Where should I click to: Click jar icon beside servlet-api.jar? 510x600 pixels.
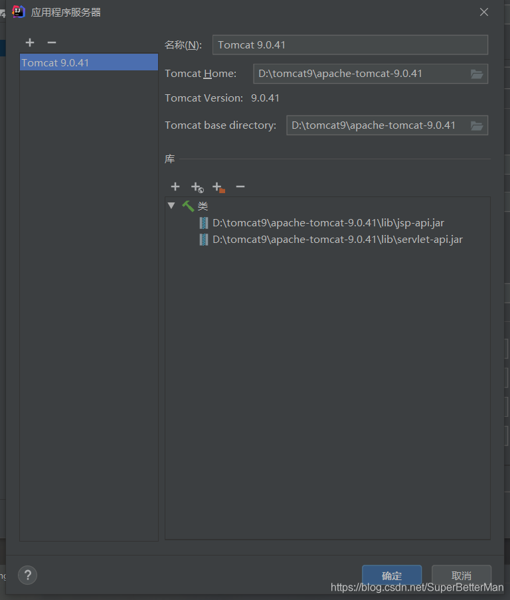click(x=204, y=240)
